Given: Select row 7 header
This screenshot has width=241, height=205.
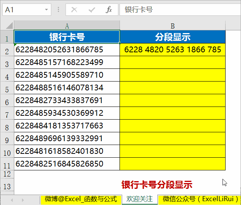Looking at the screenshot, I should click(x=7, y=113).
